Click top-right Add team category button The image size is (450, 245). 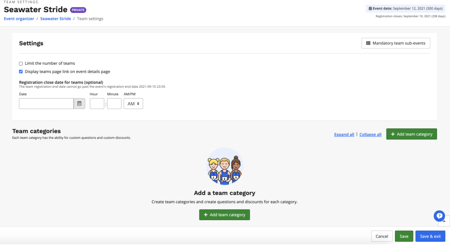412,134
